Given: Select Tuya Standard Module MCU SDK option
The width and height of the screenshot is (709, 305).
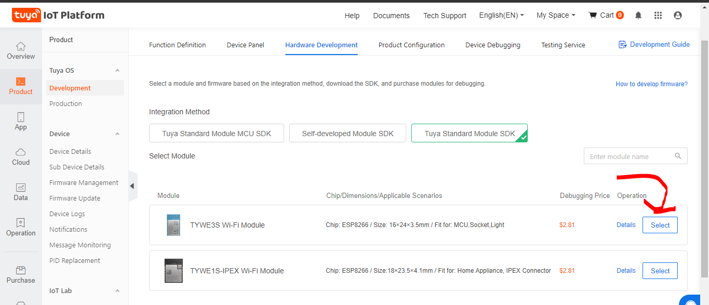Looking at the screenshot, I should 217,134.
